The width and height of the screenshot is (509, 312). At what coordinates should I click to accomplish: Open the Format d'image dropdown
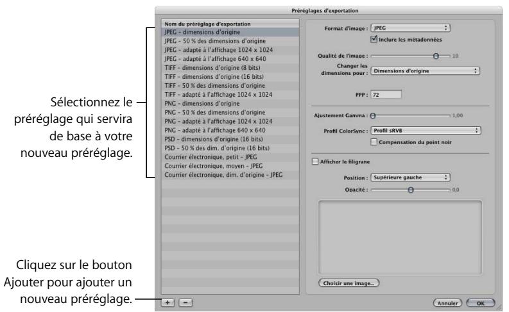click(x=410, y=28)
